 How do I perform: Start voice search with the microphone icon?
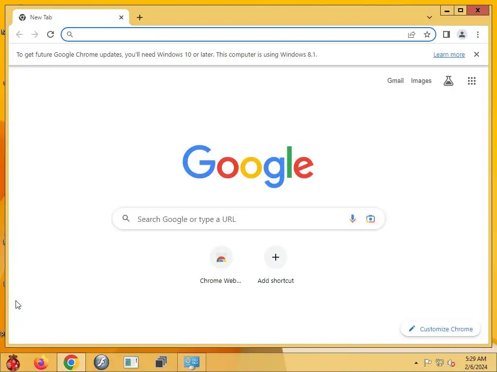[x=352, y=218]
